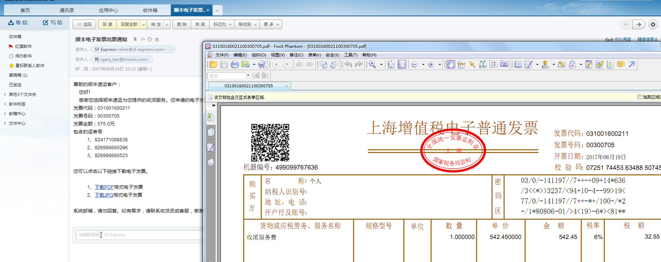Select the Hand tool in Foxit toolbar

[451, 64]
